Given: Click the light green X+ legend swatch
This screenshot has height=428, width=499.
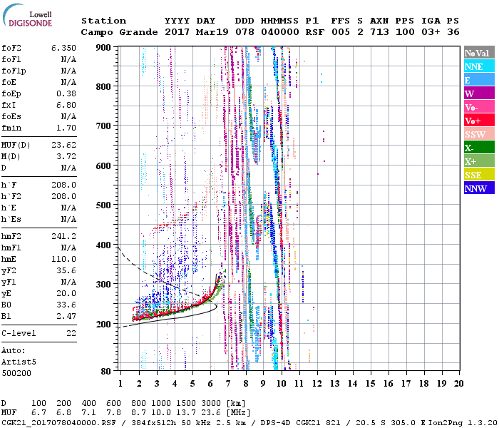Looking at the screenshot, I should (x=478, y=161).
